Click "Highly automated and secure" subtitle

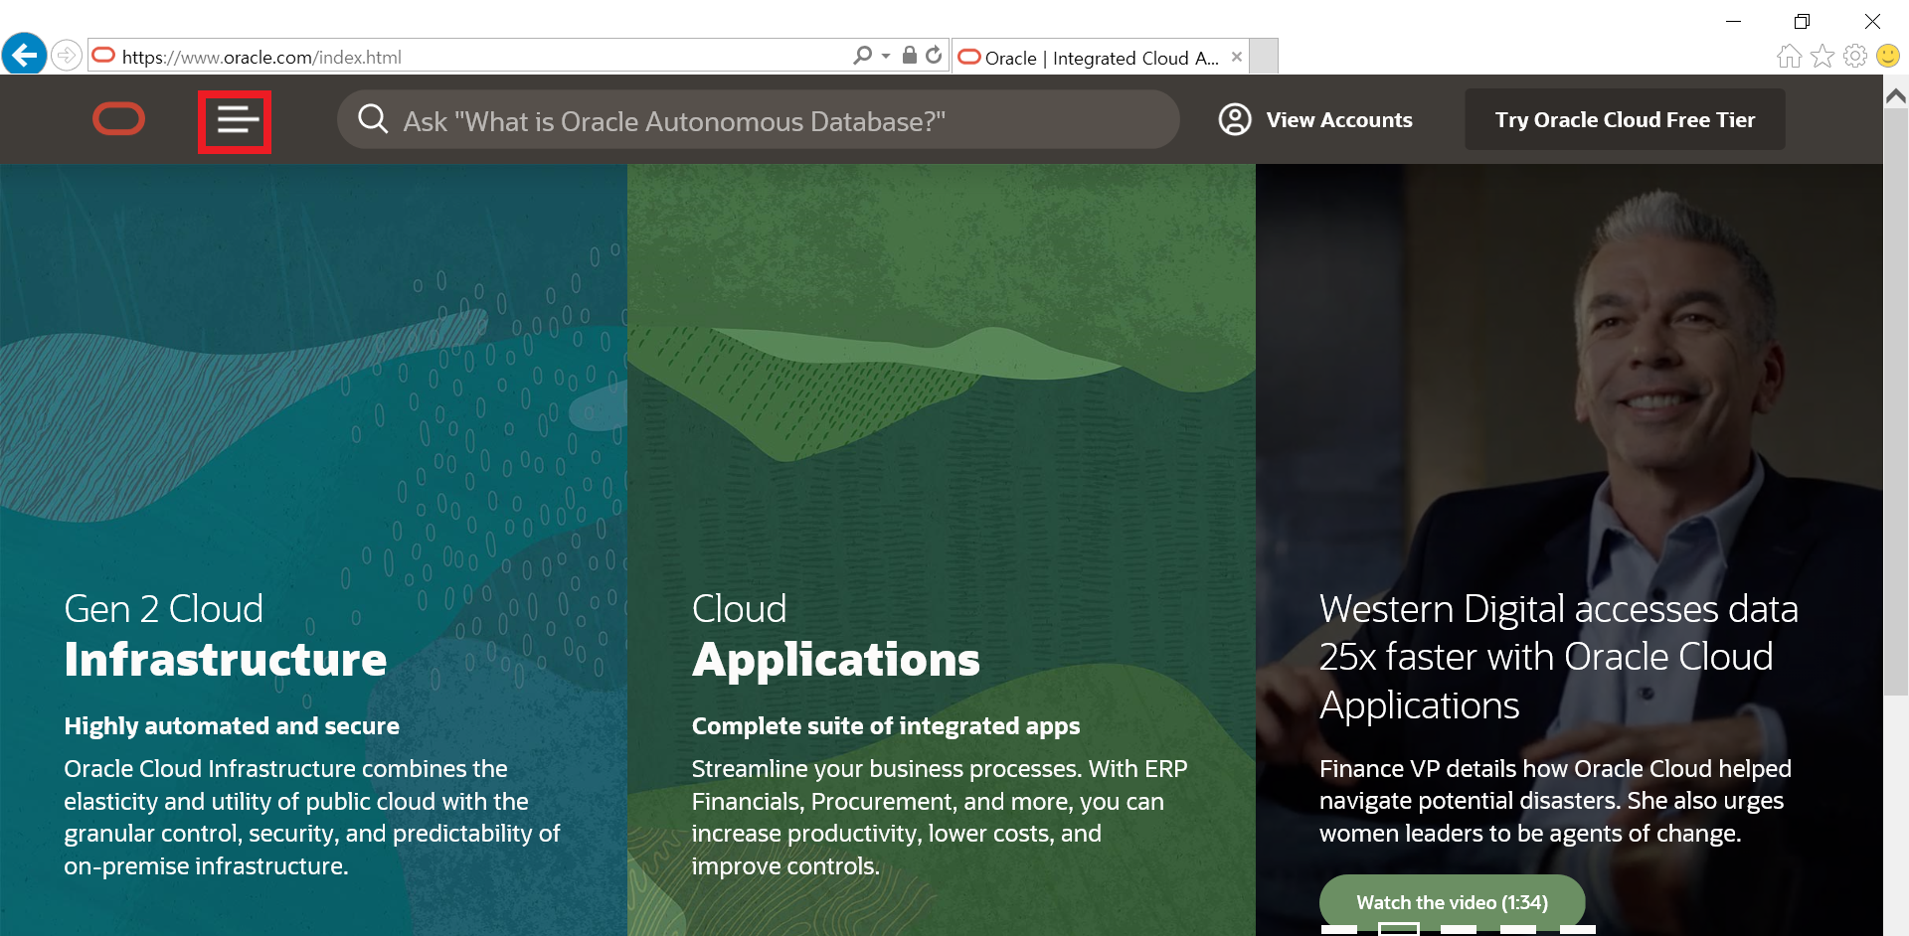(x=232, y=726)
